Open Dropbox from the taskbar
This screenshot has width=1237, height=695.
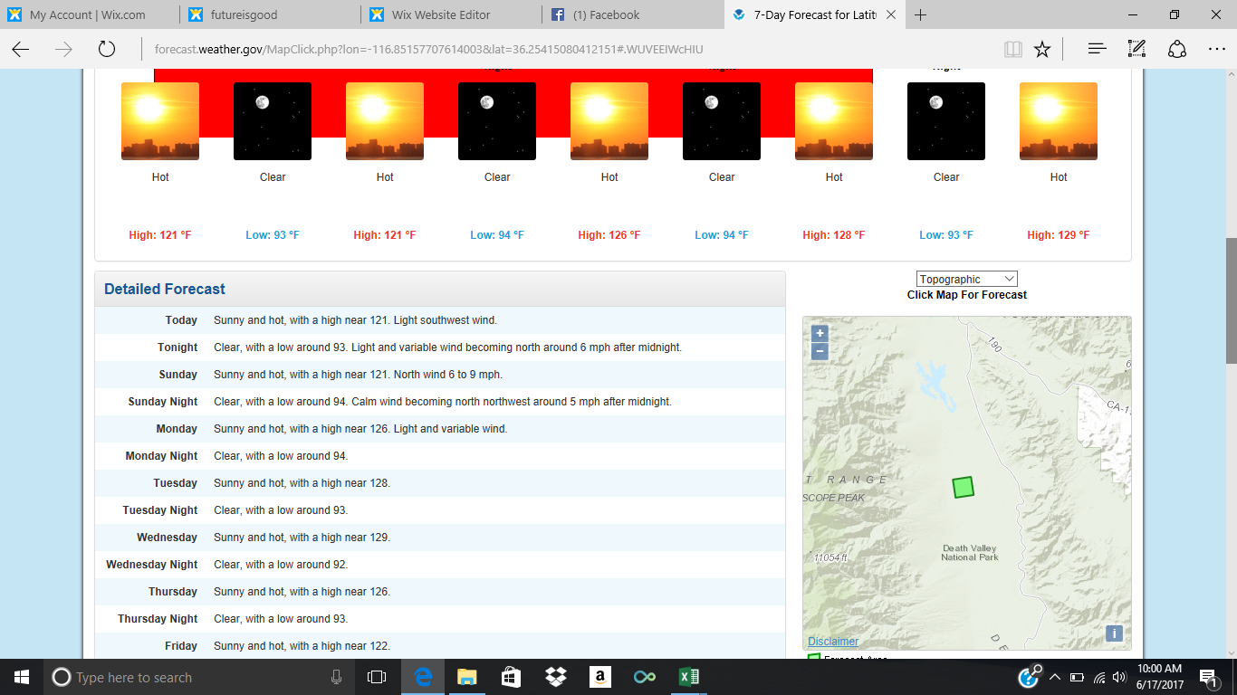tap(555, 677)
